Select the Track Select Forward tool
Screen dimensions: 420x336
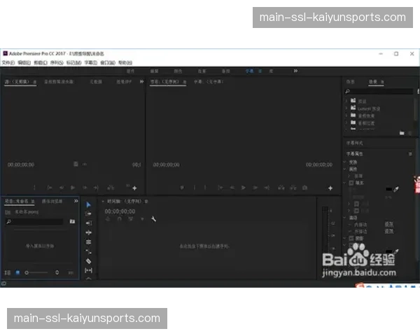pos(88,213)
